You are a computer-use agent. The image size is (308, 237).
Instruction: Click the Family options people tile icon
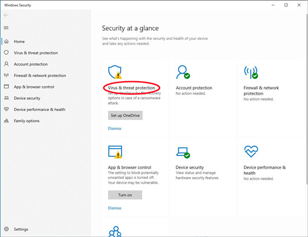(115, 231)
